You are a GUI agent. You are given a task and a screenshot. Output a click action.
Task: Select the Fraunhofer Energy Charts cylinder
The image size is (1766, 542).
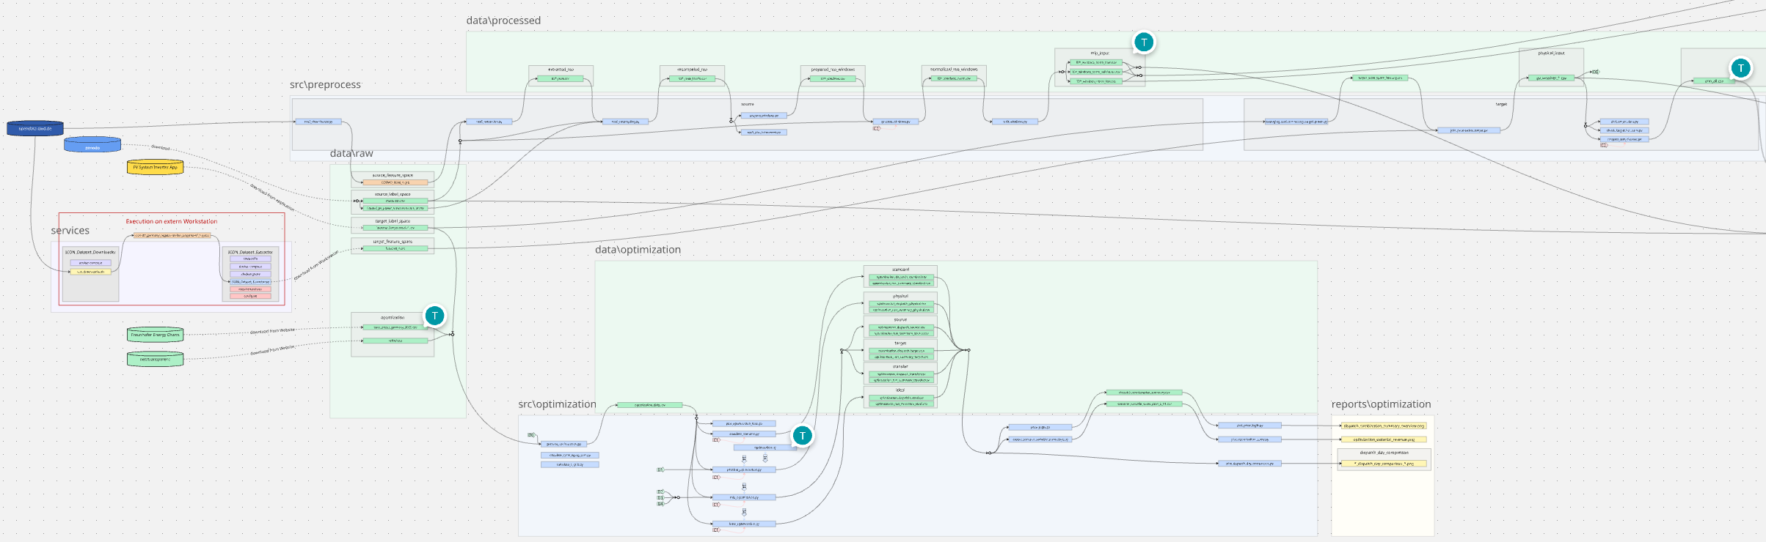tap(155, 335)
